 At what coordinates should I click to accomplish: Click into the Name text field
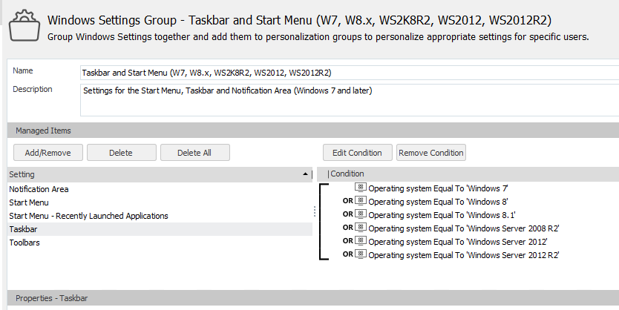(349, 73)
